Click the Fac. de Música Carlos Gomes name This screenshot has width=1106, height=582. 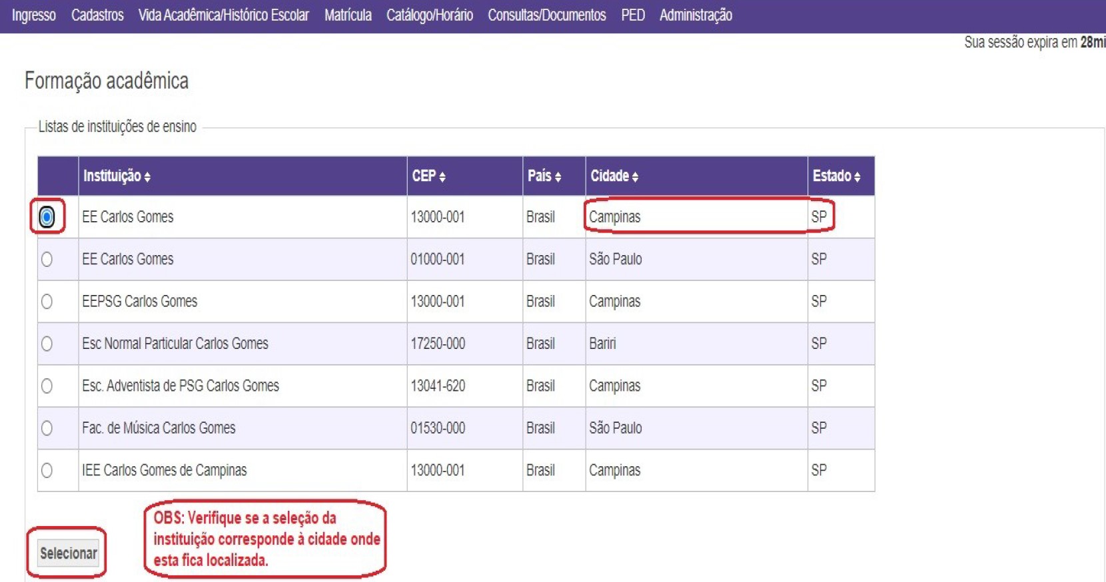click(159, 428)
